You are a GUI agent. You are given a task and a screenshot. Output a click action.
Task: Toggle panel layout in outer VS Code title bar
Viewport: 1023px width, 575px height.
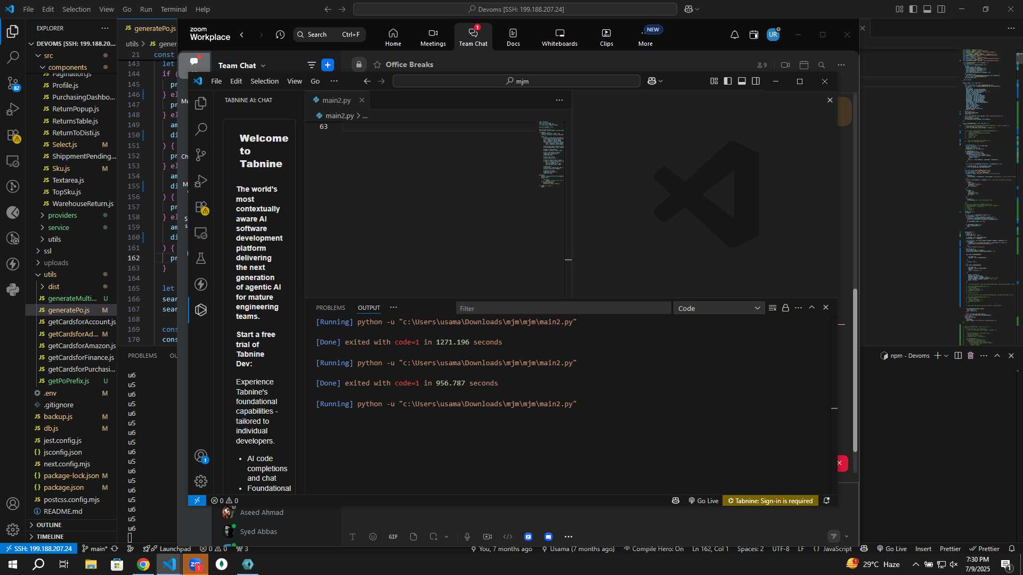[x=927, y=9]
